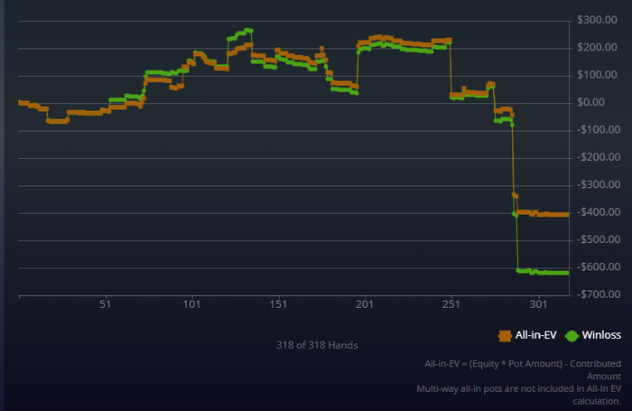Click the 51 x-axis hand label
Image resolution: width=632 pixels, height=411 pixels.
(x=106, y=304)
